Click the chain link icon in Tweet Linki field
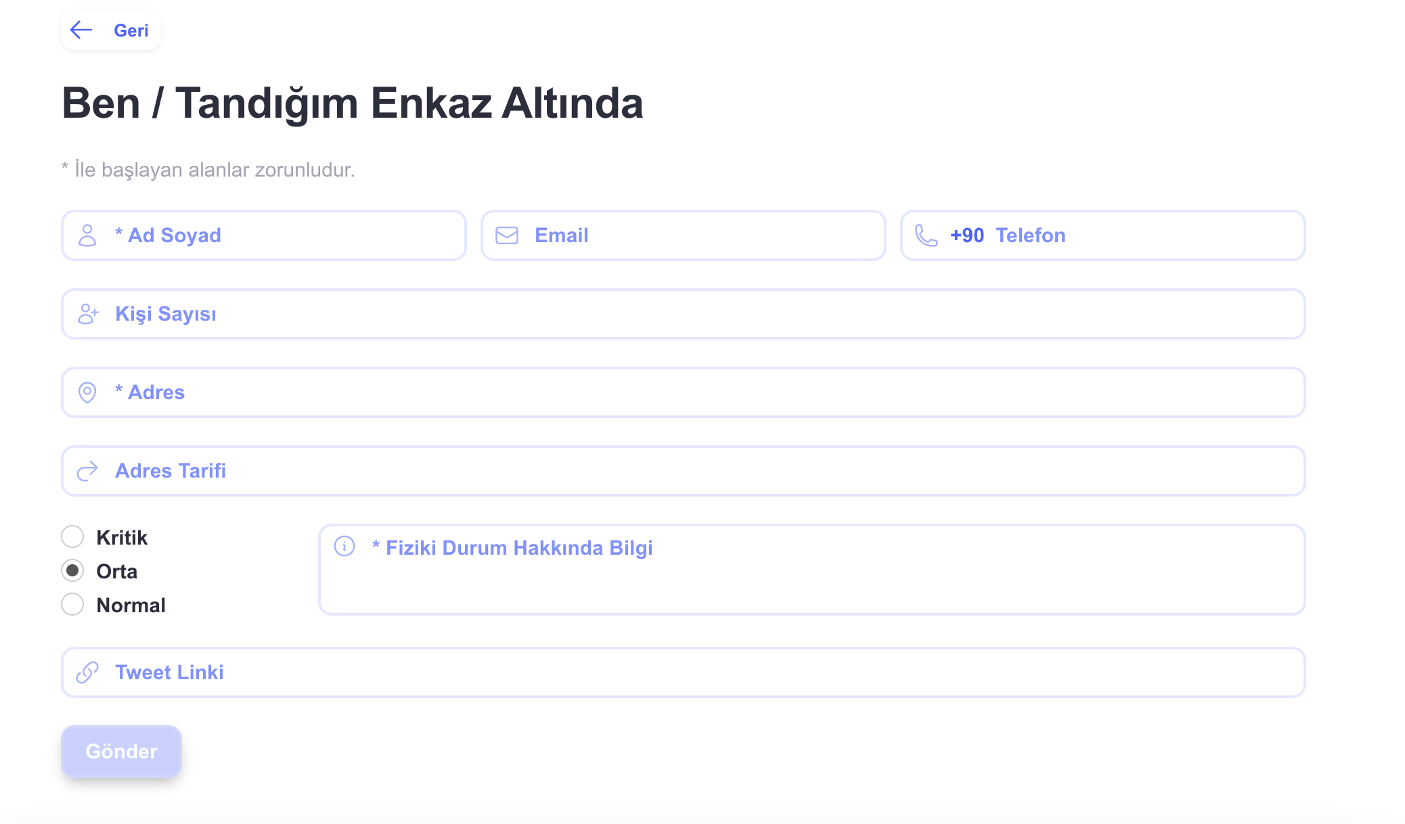The image size is (1405, 824). [87, 672]
